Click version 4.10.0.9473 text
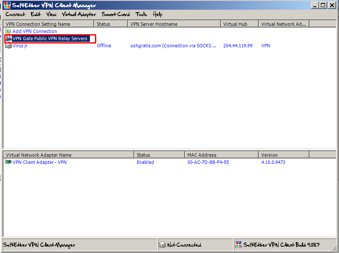Image resolution: width=339 pixels, height=253 pixels. point(273,162)
